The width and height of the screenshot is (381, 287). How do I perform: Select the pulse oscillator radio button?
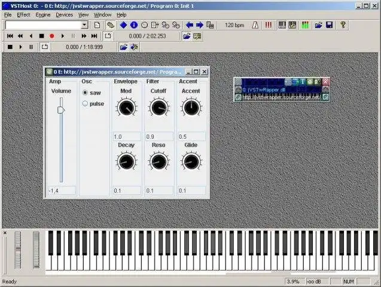point(85,103)
